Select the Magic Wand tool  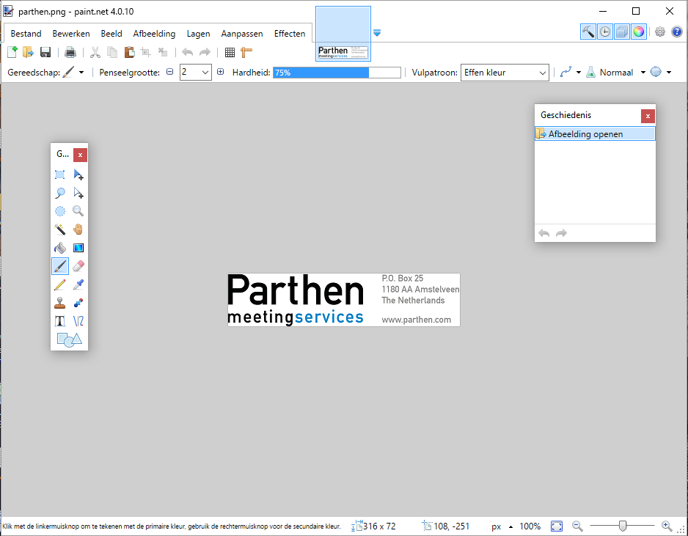click(60, 230)
